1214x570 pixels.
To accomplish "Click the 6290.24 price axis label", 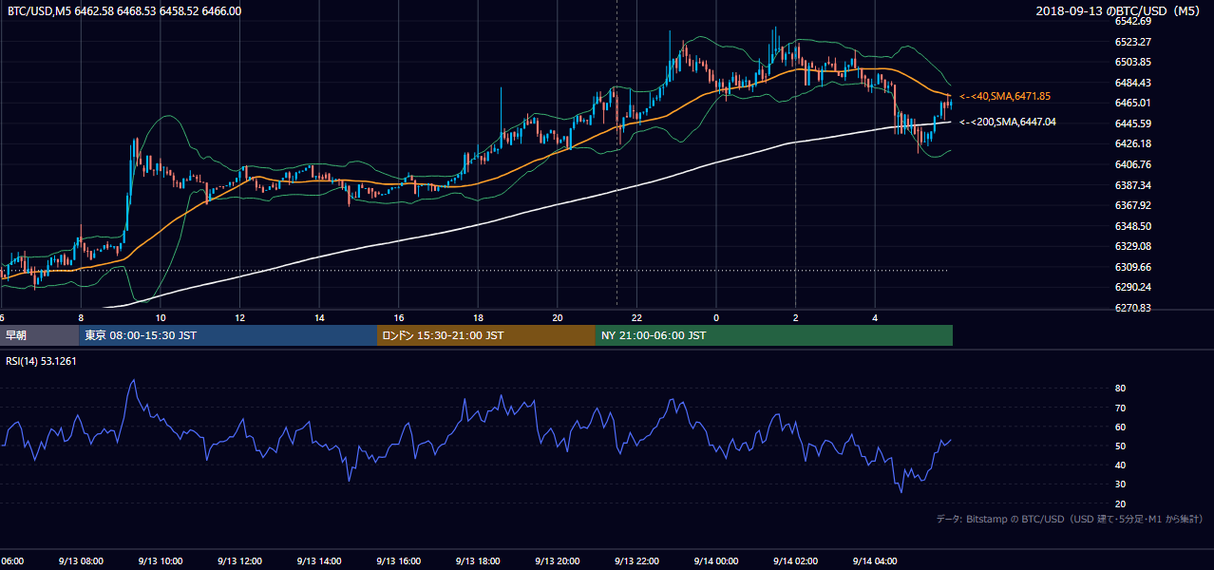I will point(1132,287).
